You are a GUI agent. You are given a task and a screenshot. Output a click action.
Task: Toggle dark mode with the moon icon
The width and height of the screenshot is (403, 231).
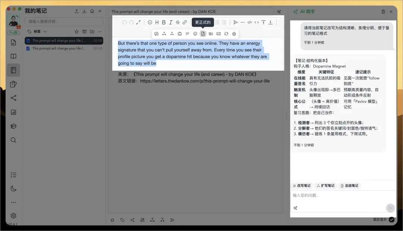[x=13, y=189]
